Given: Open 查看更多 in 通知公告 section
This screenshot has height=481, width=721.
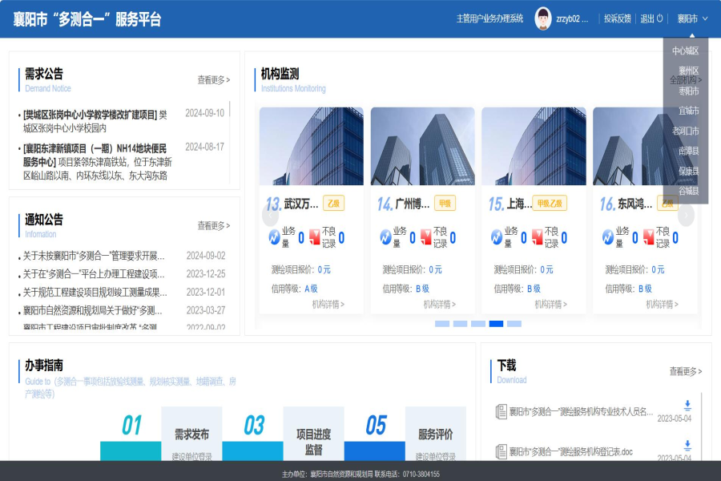Looking at the screenshot, I should [x=214, y=225].
